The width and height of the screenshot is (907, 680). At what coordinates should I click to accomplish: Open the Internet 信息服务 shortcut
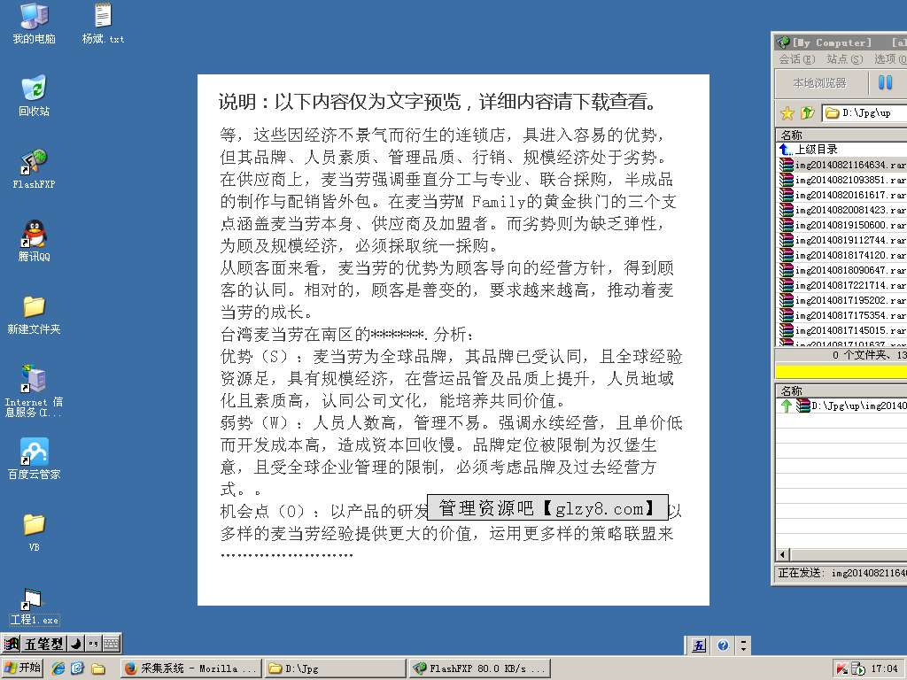pyautogui.click(x=35, y=390)
